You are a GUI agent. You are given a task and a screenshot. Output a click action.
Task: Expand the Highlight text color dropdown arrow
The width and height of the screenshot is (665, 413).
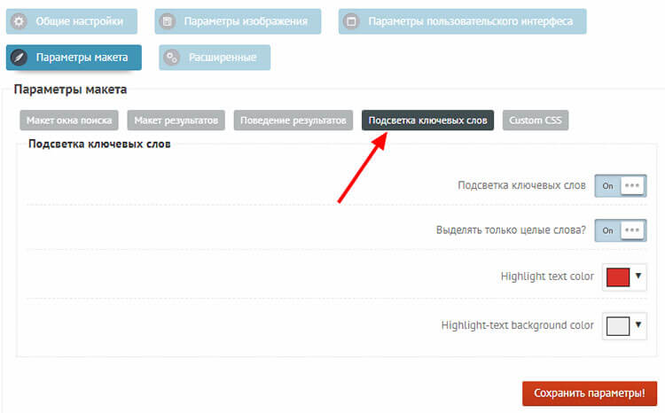click(x=638, y=277)
